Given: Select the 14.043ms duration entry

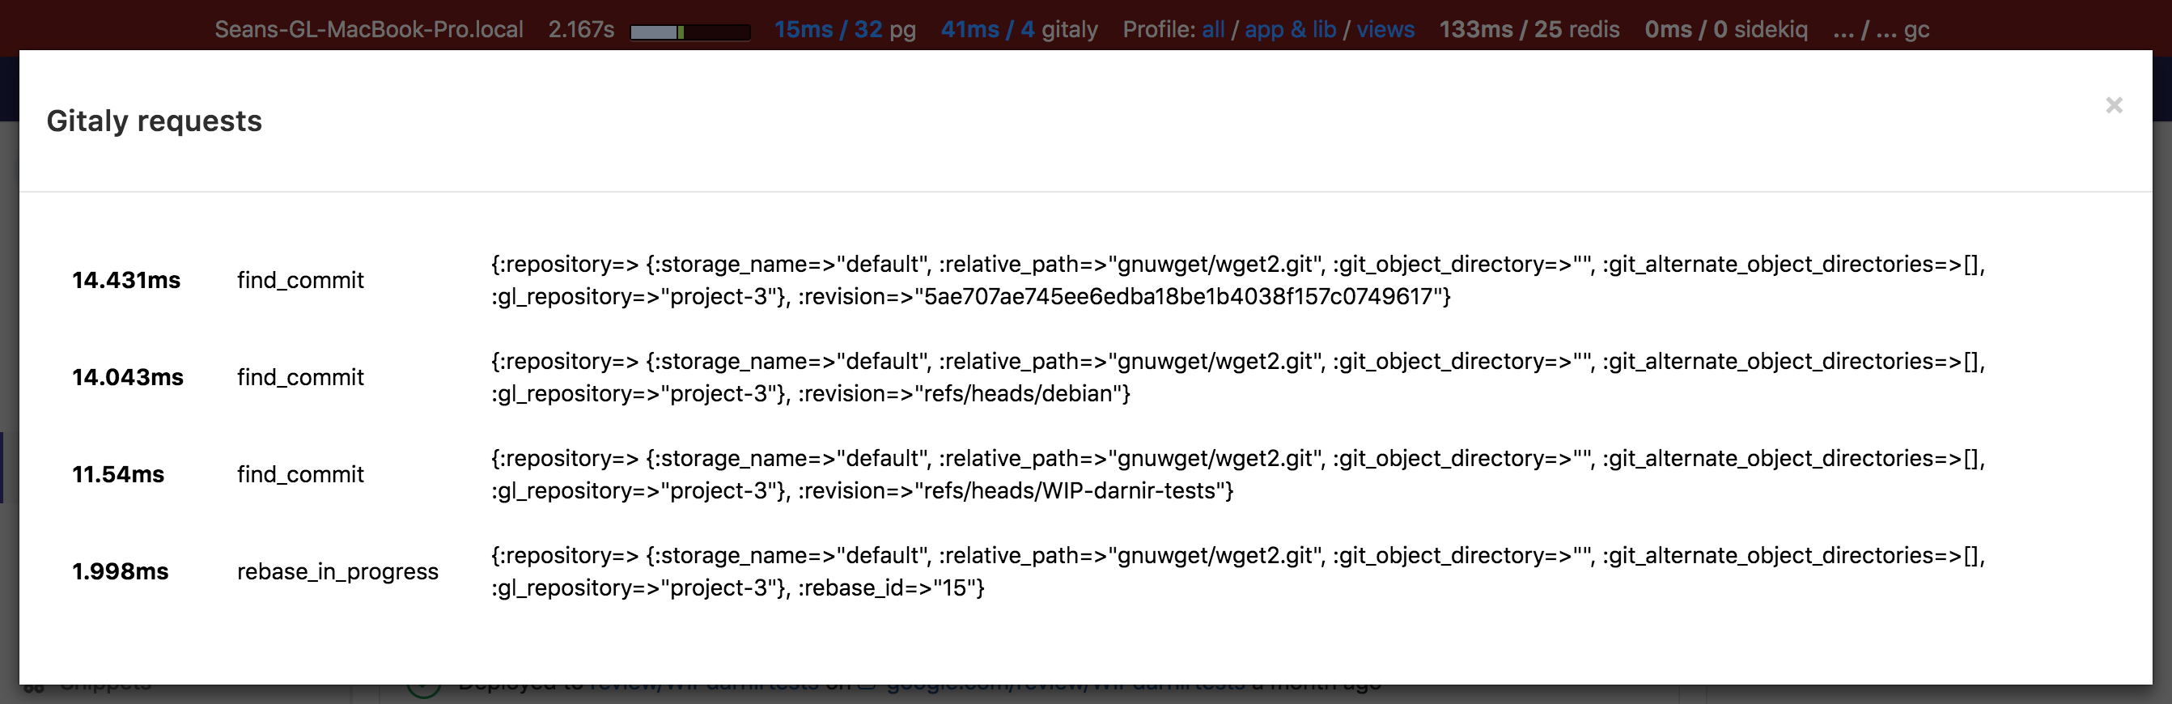Looking at the screenshot, I should pos(127,377).
